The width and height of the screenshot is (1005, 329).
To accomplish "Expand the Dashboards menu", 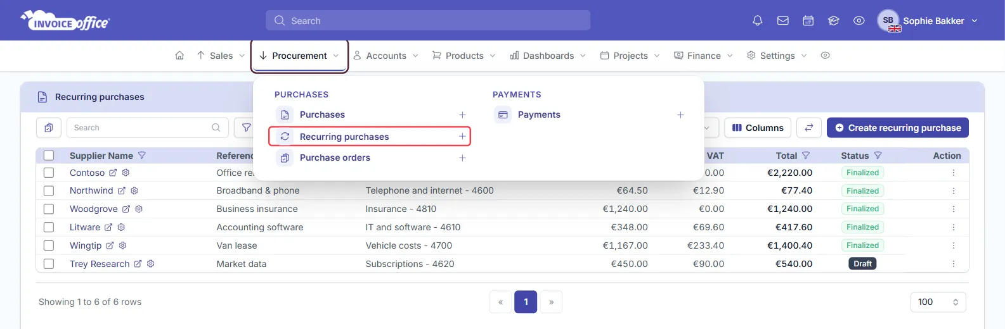I will [548, 56].
